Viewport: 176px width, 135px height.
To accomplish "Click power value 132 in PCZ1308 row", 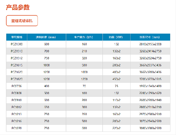I will (116, 44).
